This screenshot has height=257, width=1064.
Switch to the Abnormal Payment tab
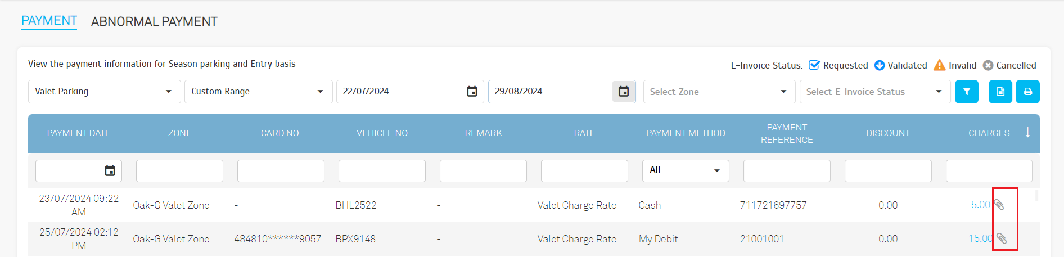pos(154,22)
